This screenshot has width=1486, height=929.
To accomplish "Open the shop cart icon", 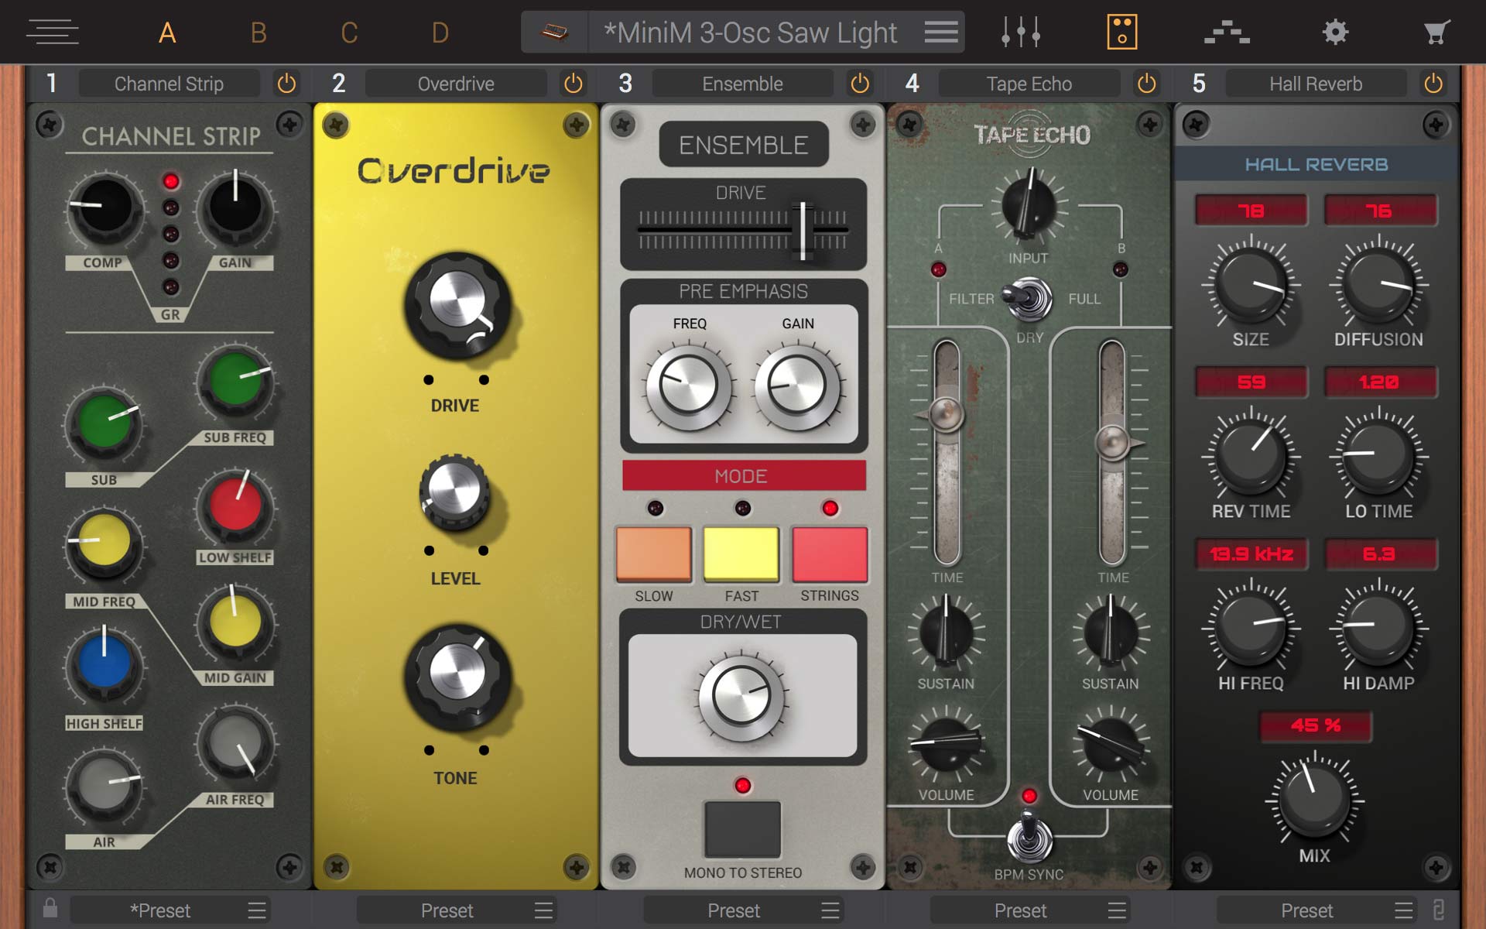I will (x=1436, y=33).
